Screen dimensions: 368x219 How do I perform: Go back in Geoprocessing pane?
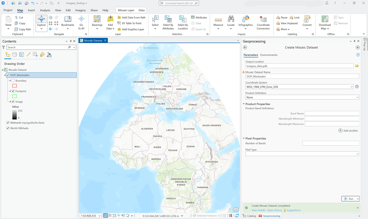(x=245, y=47)
